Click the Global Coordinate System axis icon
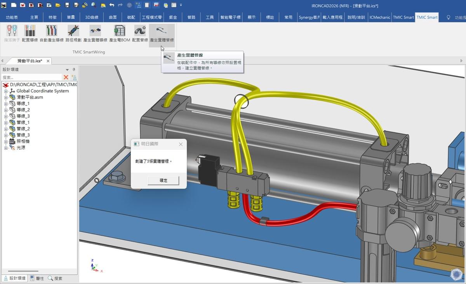This screenshot has height=284, width=466. (12, 91)
